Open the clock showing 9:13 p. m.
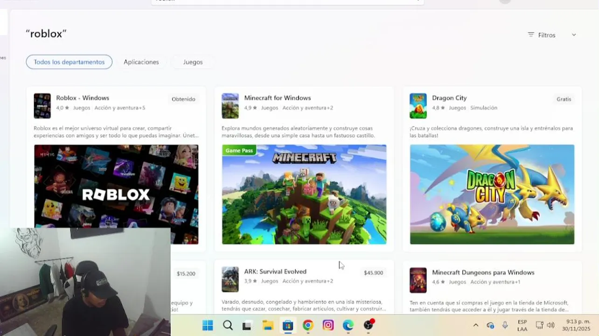The height and width of the screenshot is (336, 599). point(576,325)
